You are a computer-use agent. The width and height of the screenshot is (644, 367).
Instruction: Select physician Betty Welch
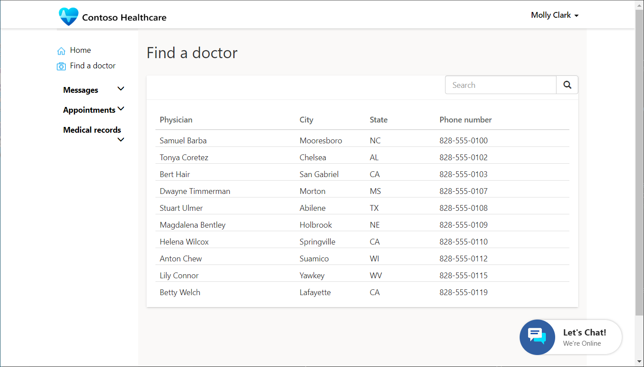(x=180, y=292)
